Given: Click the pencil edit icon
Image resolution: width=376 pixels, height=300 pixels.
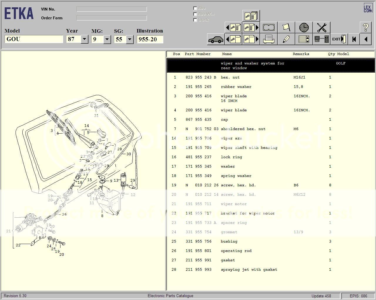Looking at the screenshot, I should pos(286,39).
